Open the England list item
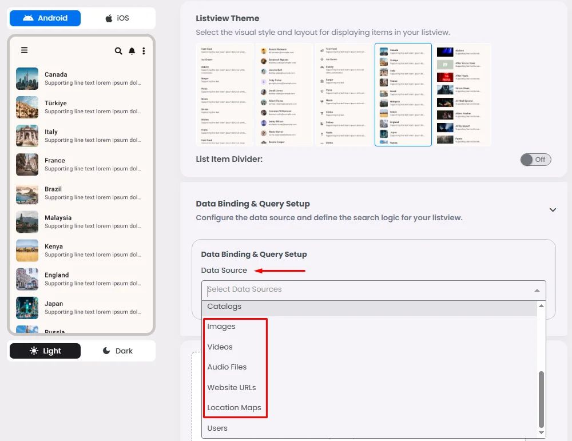The width and height of the screenshot is (572, 441). point(80,279)
